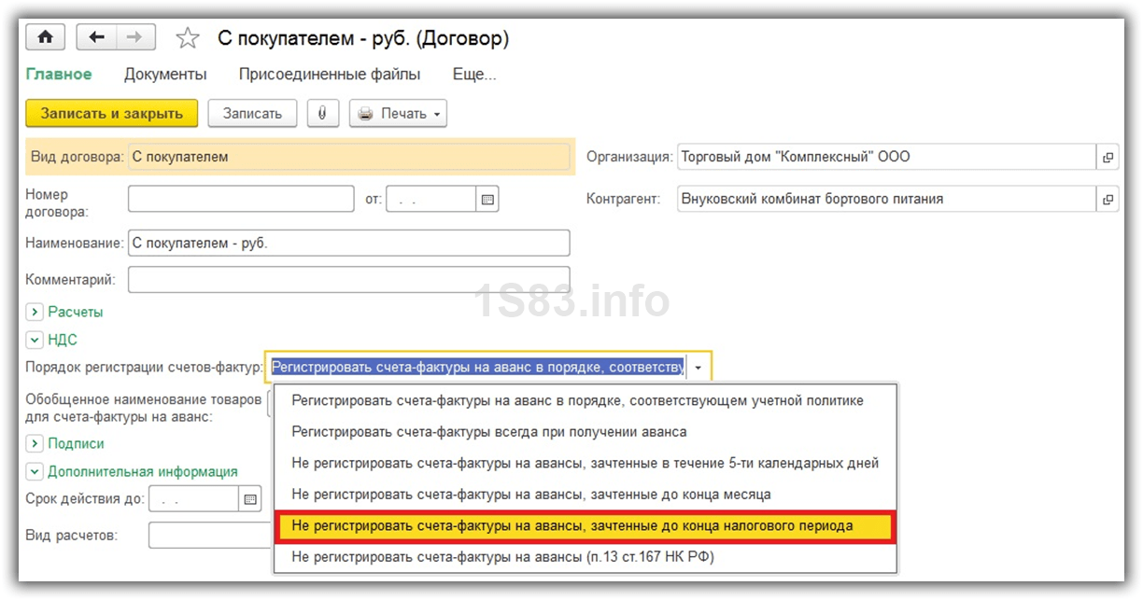Choose всегда при получении аванса option
The width and height of the screenshot is (1143, 600).
pos(586,432)
